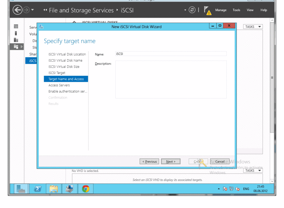
Task: Expand the File and Storage Services flyout arrow
Action: tap(22, 47)
